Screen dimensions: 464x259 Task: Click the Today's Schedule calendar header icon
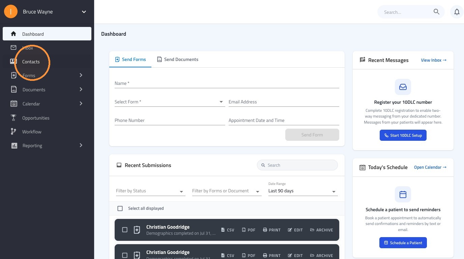coord(362,167)
